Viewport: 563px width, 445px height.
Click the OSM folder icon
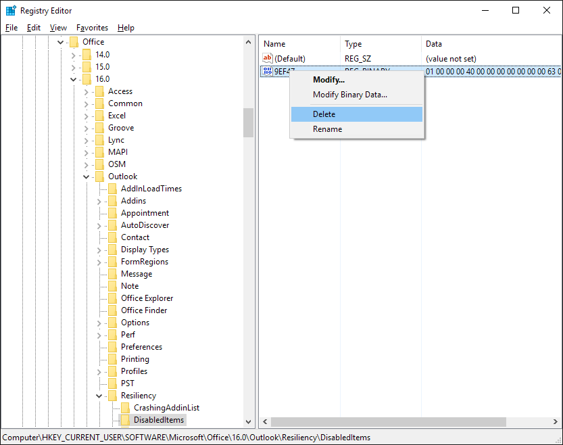click(x=99, y=164)
